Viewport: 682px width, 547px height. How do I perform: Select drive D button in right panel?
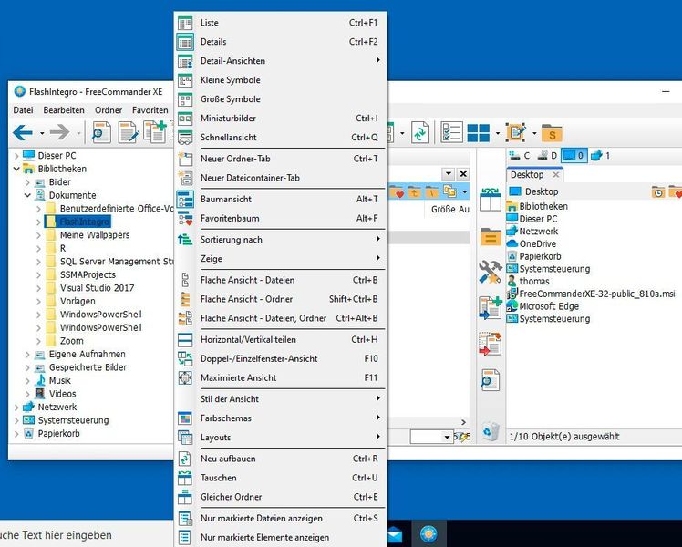[547, 155]
